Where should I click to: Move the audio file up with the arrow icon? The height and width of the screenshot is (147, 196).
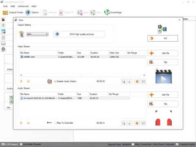21,123
